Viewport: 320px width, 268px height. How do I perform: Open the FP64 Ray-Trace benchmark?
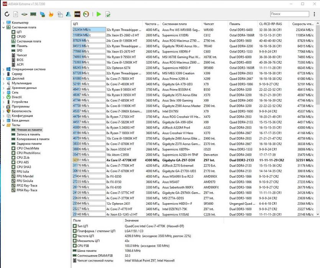[x=27, y=190]
